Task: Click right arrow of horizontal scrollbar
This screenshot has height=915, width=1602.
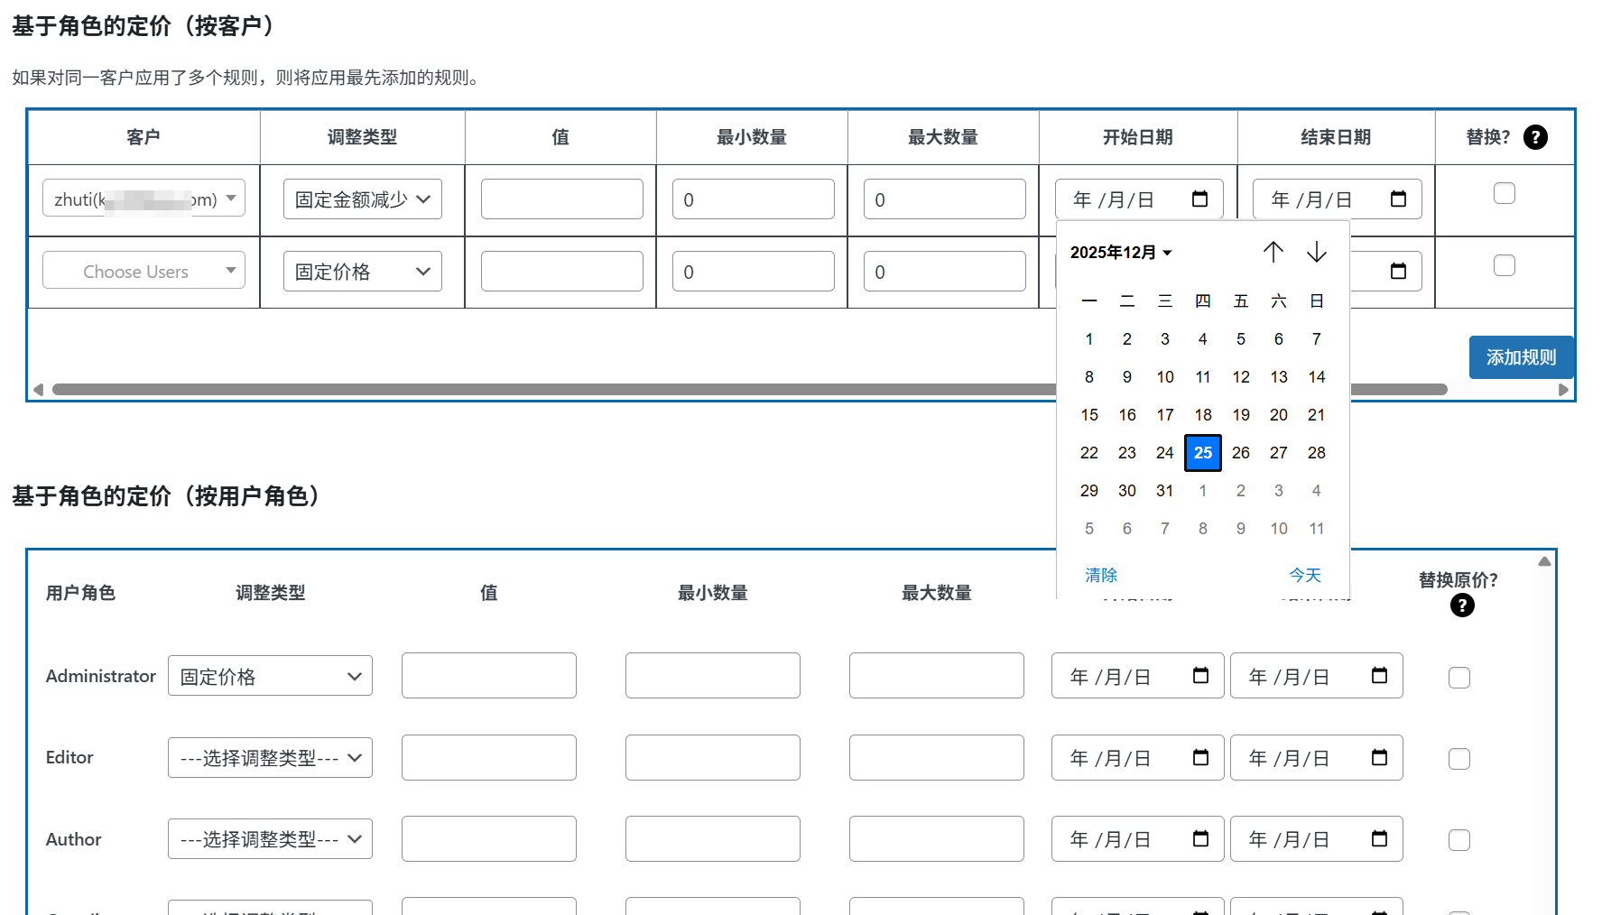Action: (1564, 390)
